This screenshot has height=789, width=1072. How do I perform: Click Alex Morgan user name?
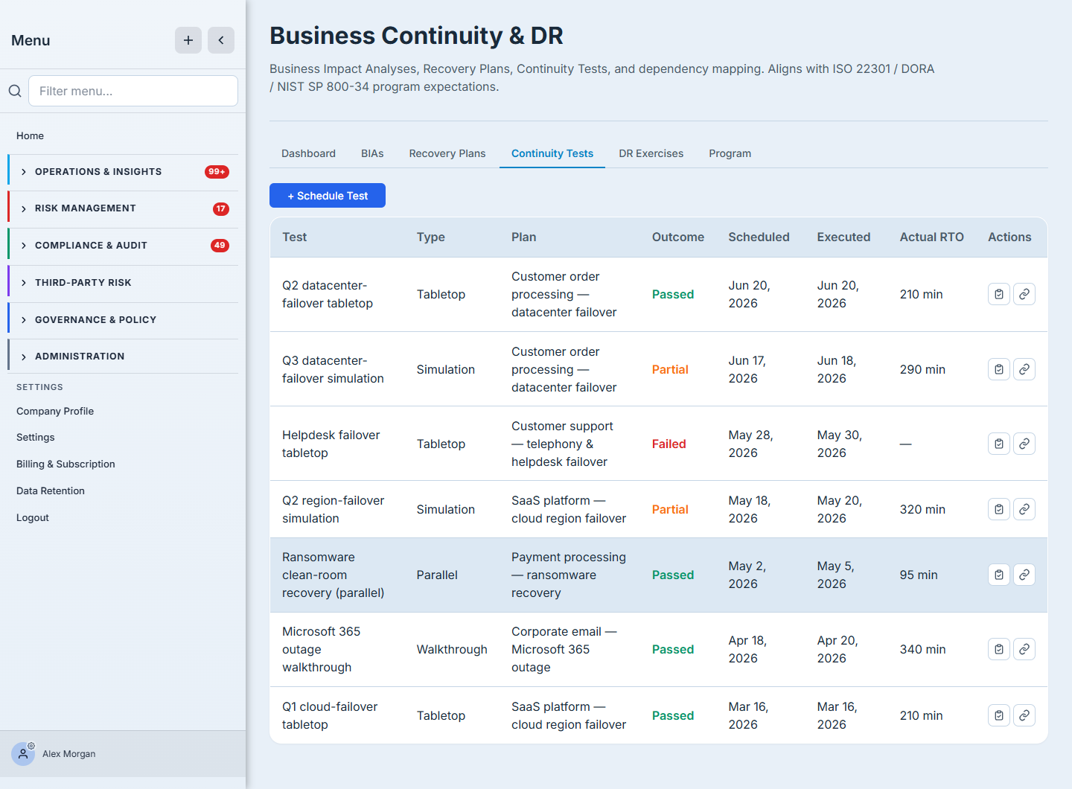point(68,754)
